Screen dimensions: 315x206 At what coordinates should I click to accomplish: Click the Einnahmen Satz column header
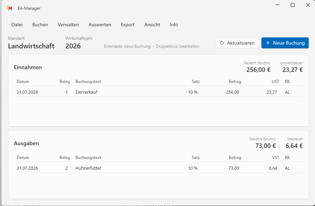pos(196,82)
